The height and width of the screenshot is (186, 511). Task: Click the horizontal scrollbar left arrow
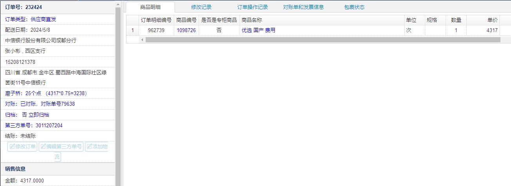(x=142, y=40)
